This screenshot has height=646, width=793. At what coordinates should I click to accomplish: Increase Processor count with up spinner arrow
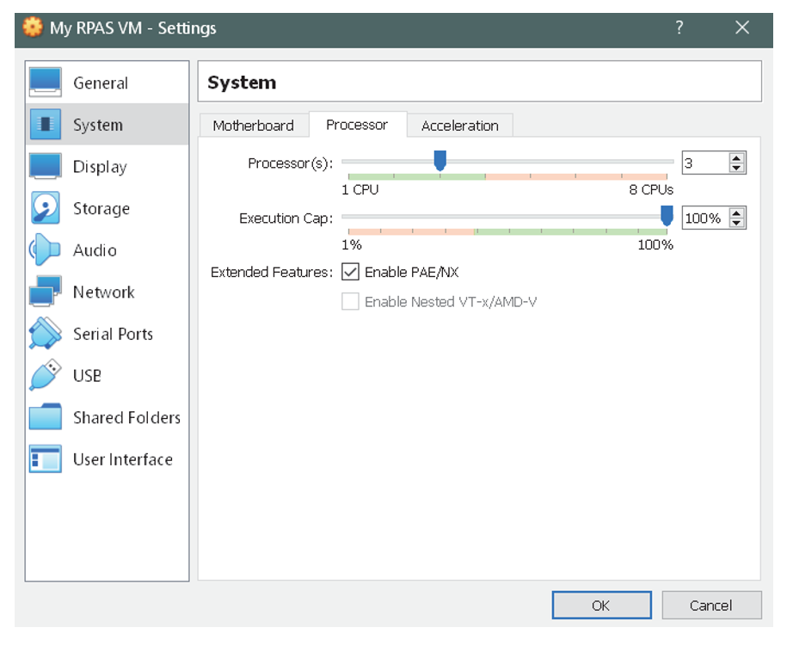(737, 157)
